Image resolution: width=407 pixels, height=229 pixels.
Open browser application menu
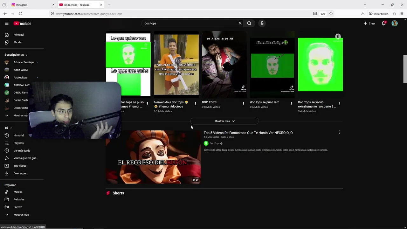click(x=402, y=14)
